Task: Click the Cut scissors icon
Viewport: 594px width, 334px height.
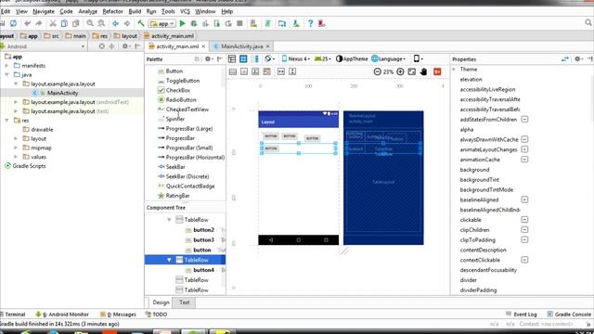Action: [x=53, y=23]
